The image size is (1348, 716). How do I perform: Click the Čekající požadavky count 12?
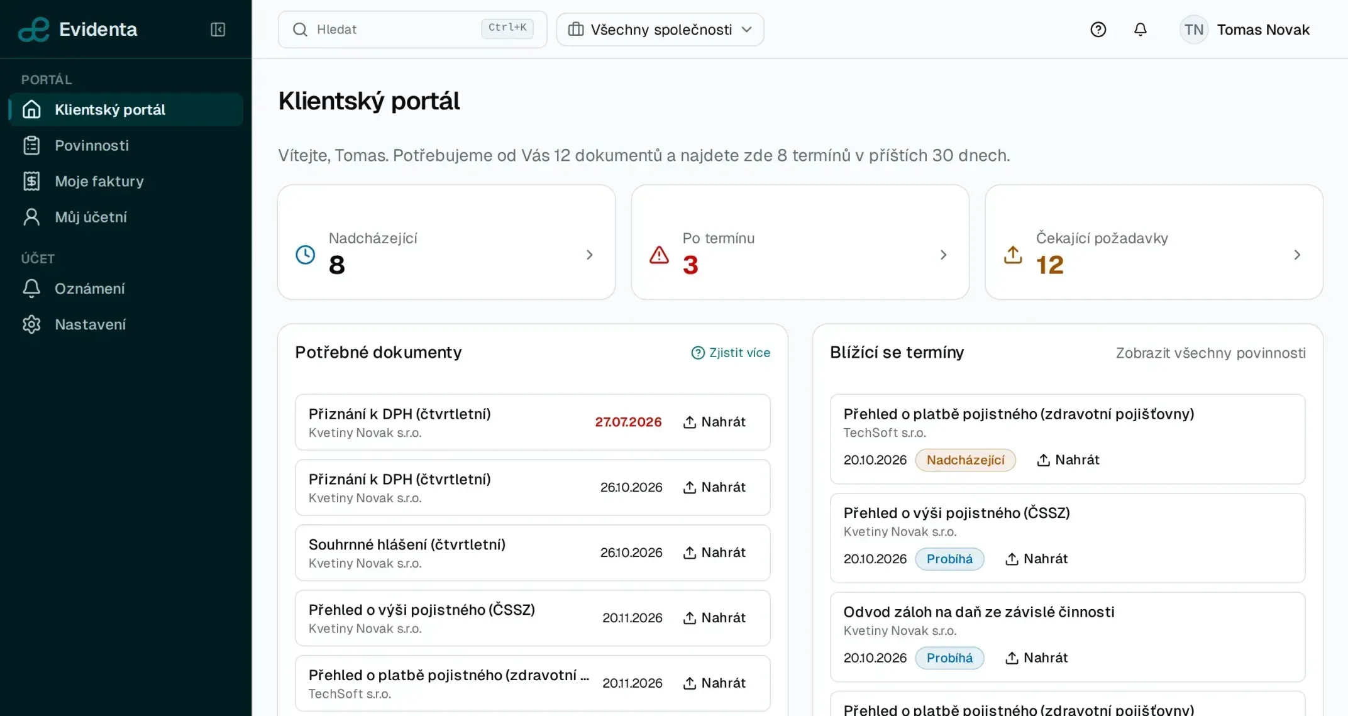pos(1049,265)
